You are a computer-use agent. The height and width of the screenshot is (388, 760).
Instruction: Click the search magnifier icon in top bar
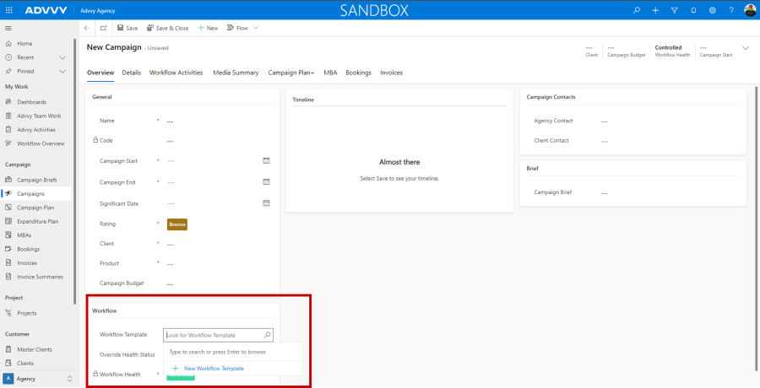pos(637,10)
